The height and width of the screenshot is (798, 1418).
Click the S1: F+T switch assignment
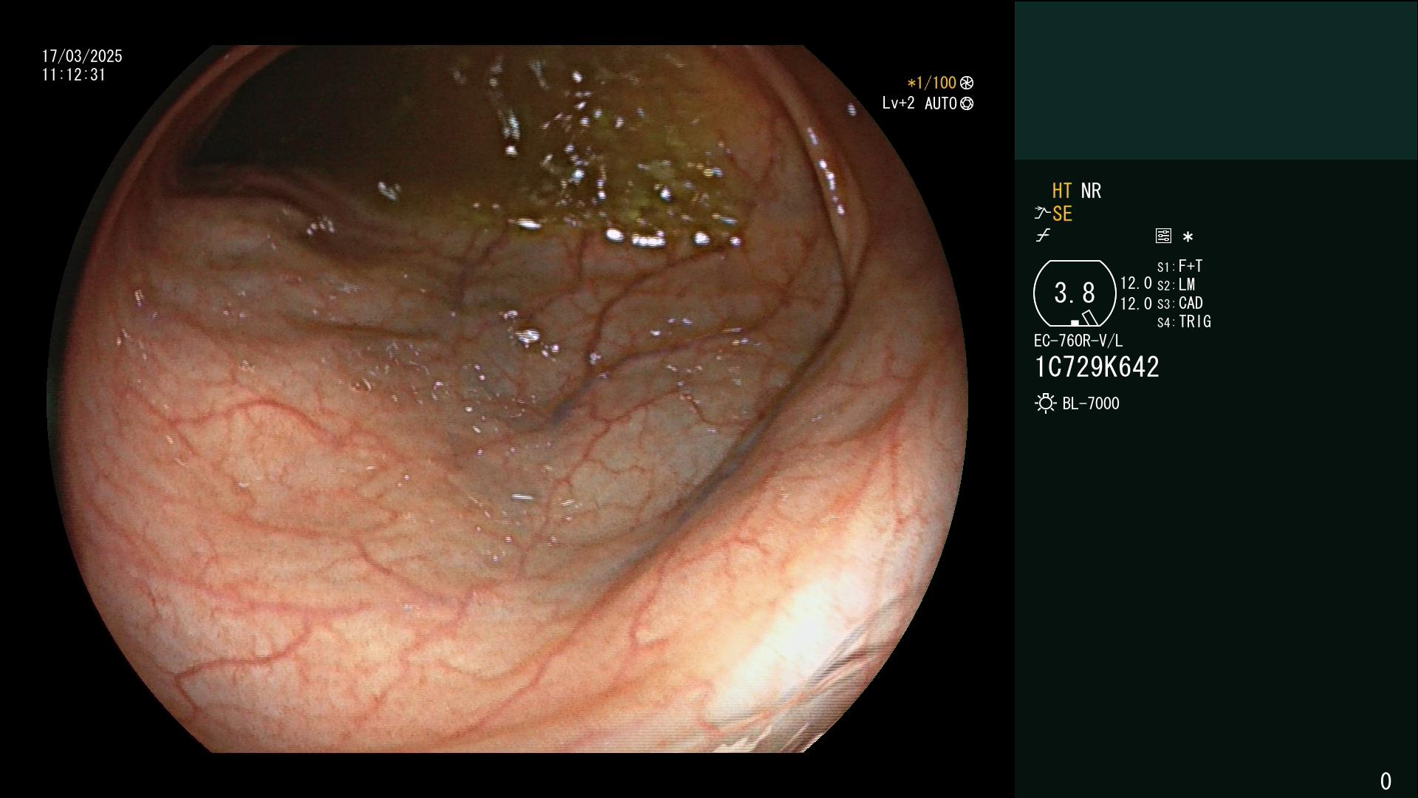(x=1180, y=266)
